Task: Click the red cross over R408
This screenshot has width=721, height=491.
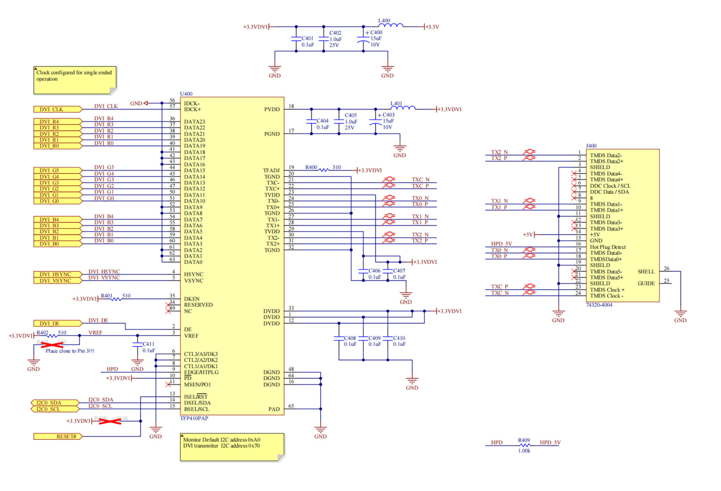Action: tap(110, 421)
